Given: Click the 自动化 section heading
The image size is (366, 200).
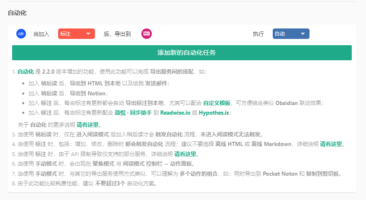Looking at the screenshot, I should [17, 13].
